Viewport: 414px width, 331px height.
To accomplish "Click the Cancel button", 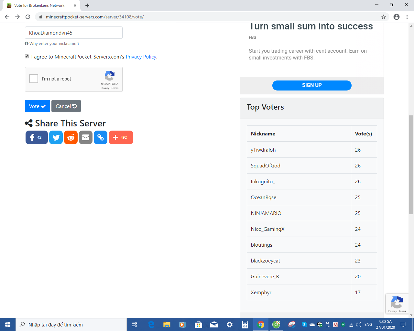I will (66, 106).
